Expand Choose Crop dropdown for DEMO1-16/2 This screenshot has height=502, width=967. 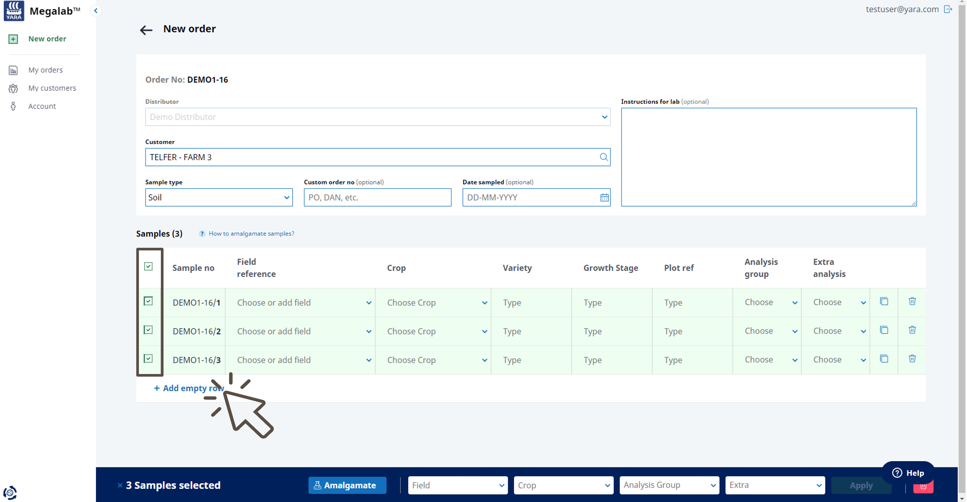coord(435,331)
